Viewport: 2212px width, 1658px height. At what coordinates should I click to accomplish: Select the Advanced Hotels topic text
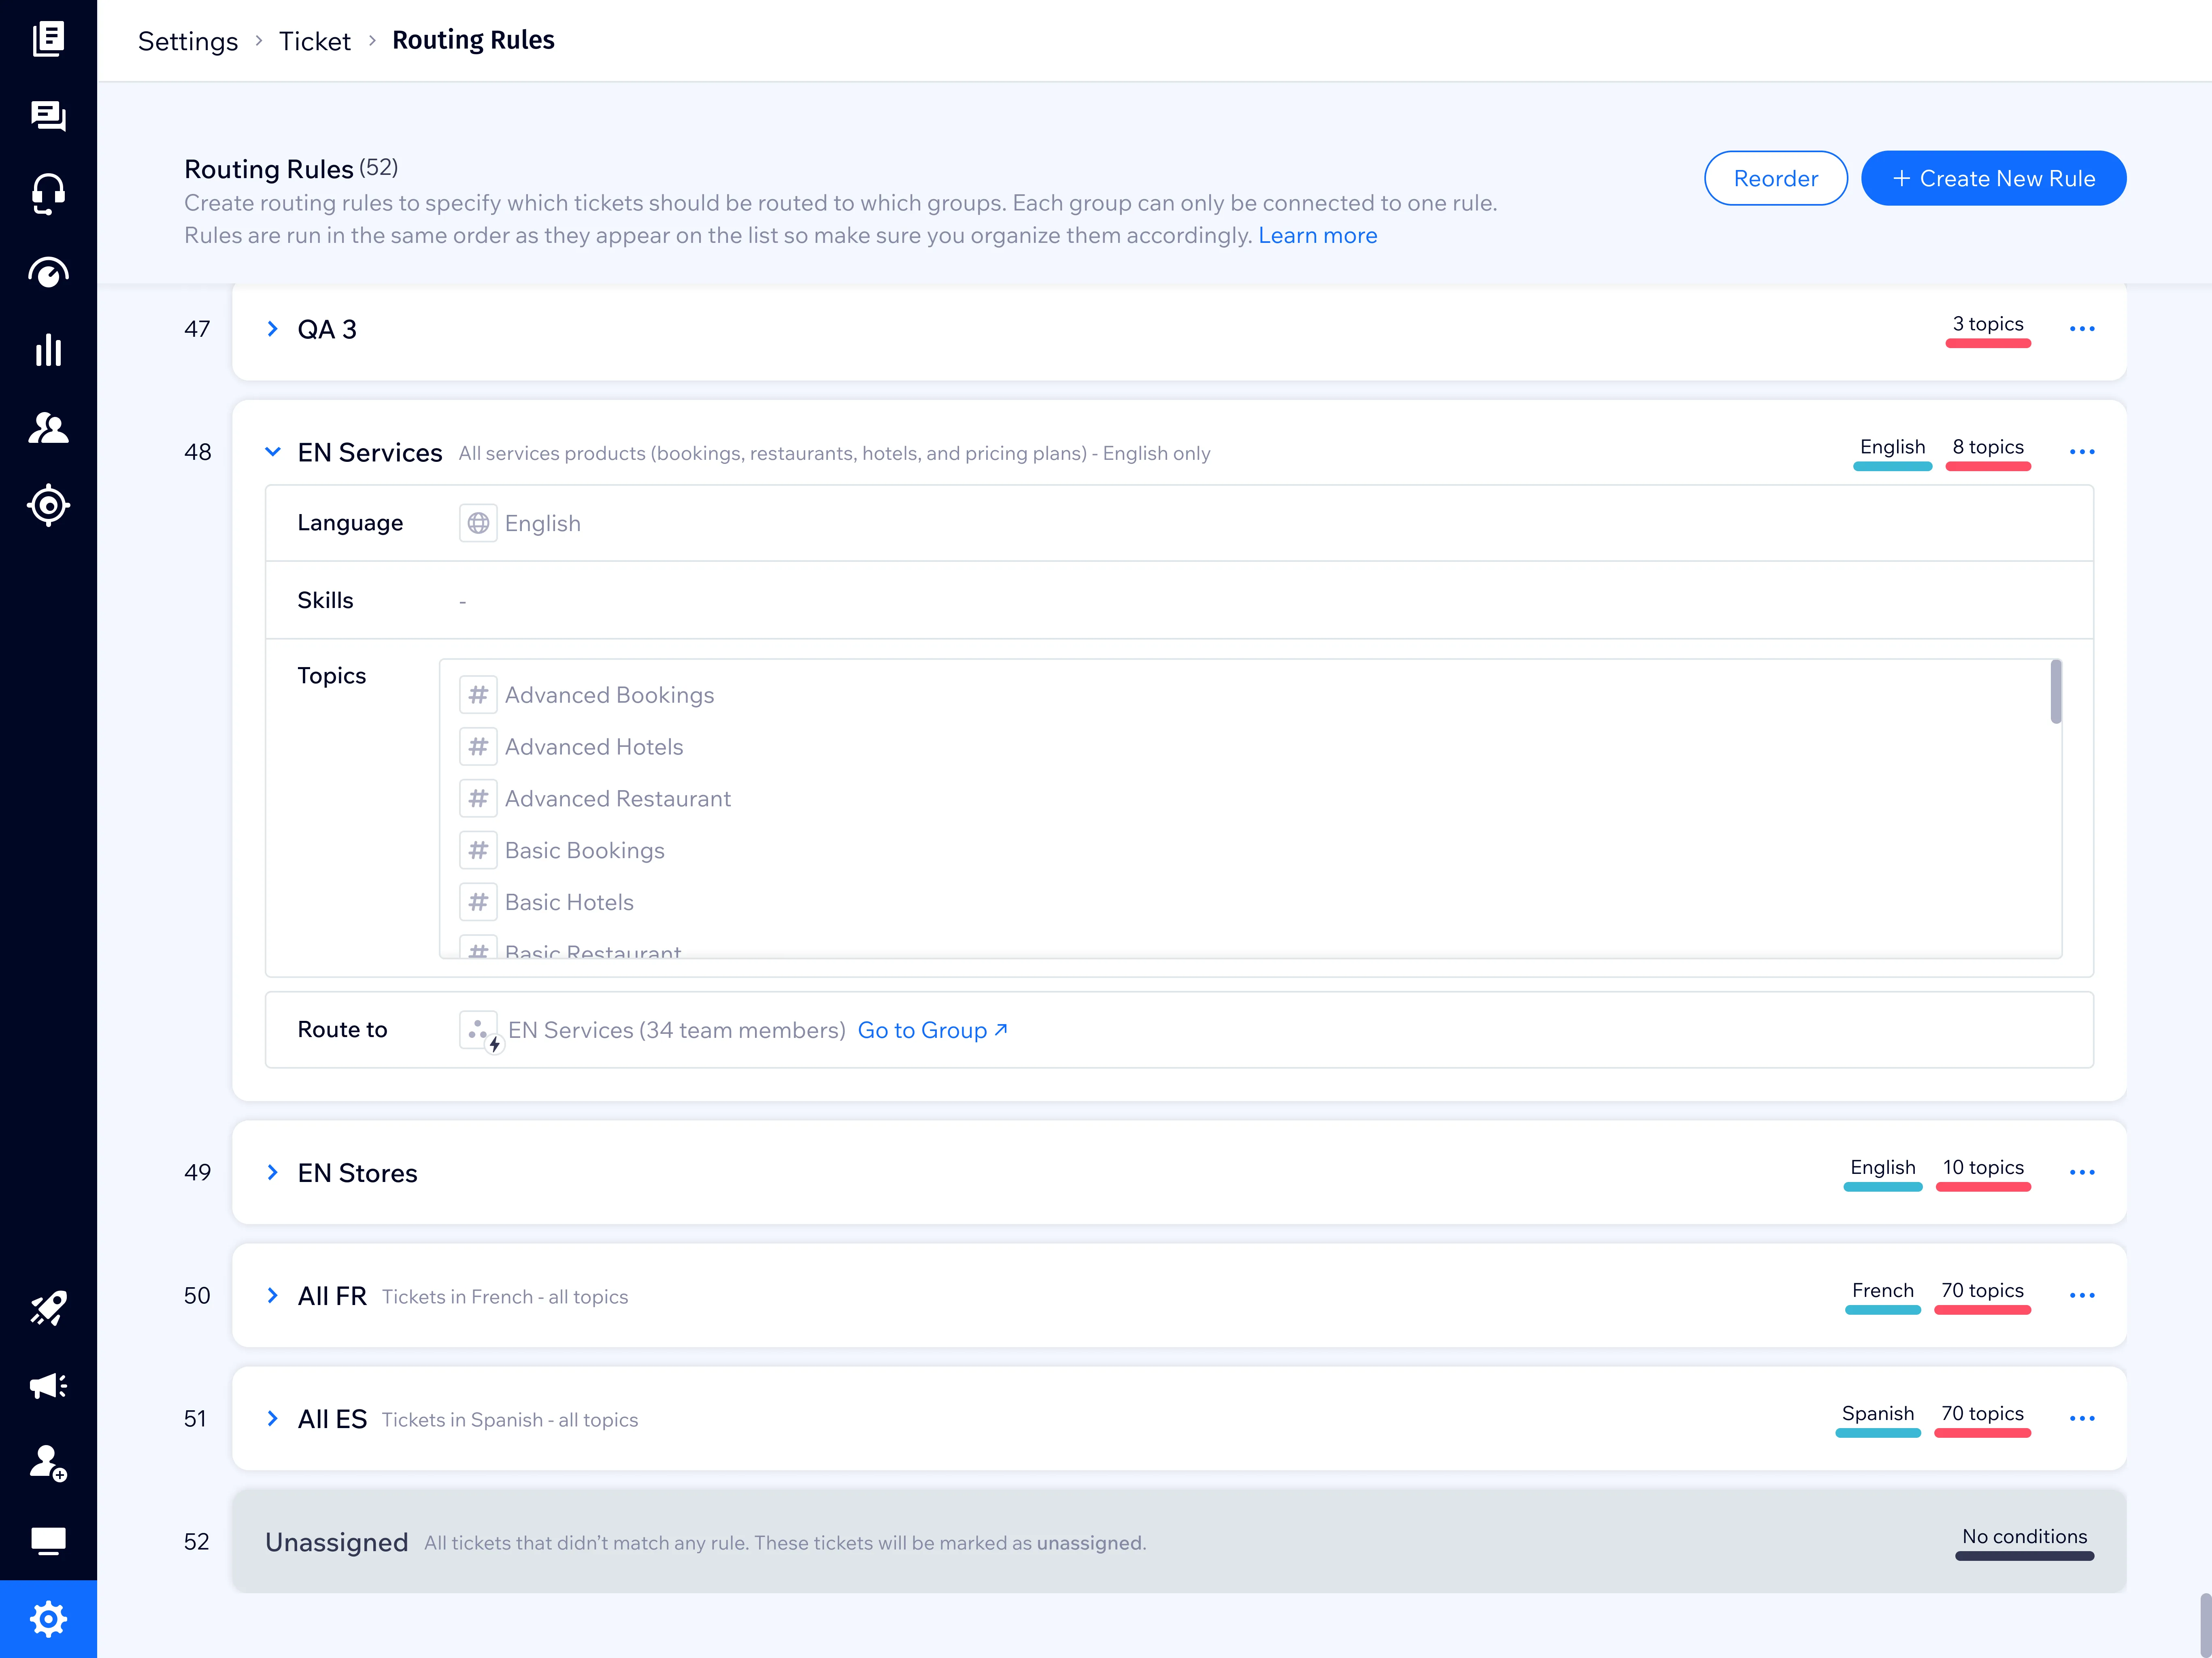coord(593,747)
